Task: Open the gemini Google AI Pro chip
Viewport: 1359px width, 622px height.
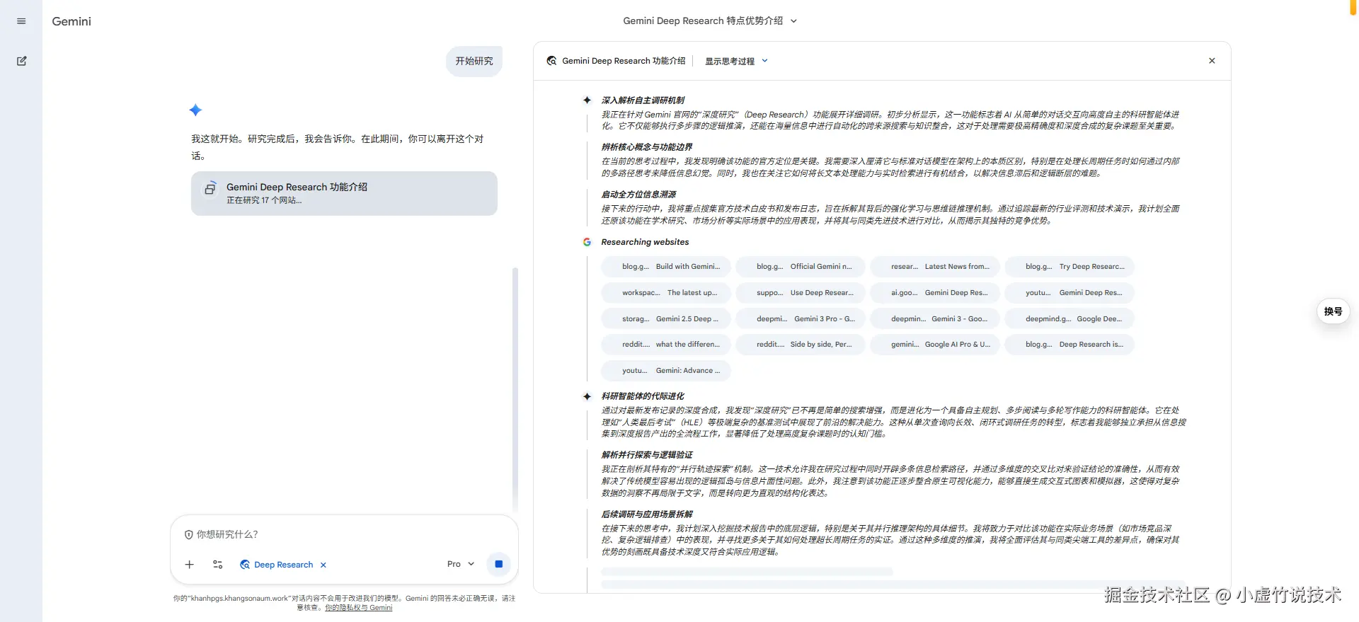Action: coord(935,345)
